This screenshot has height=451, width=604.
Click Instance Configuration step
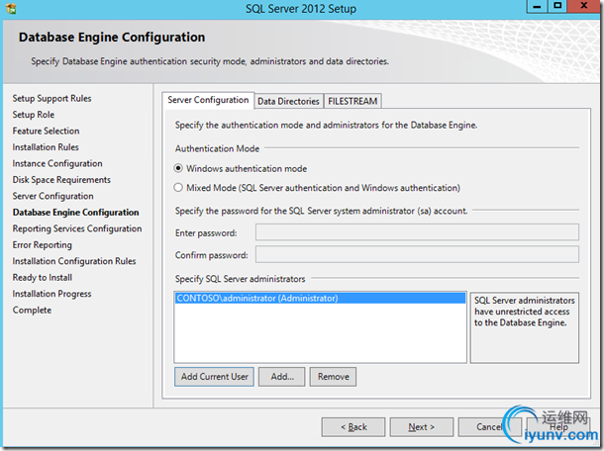click(57, 163)
